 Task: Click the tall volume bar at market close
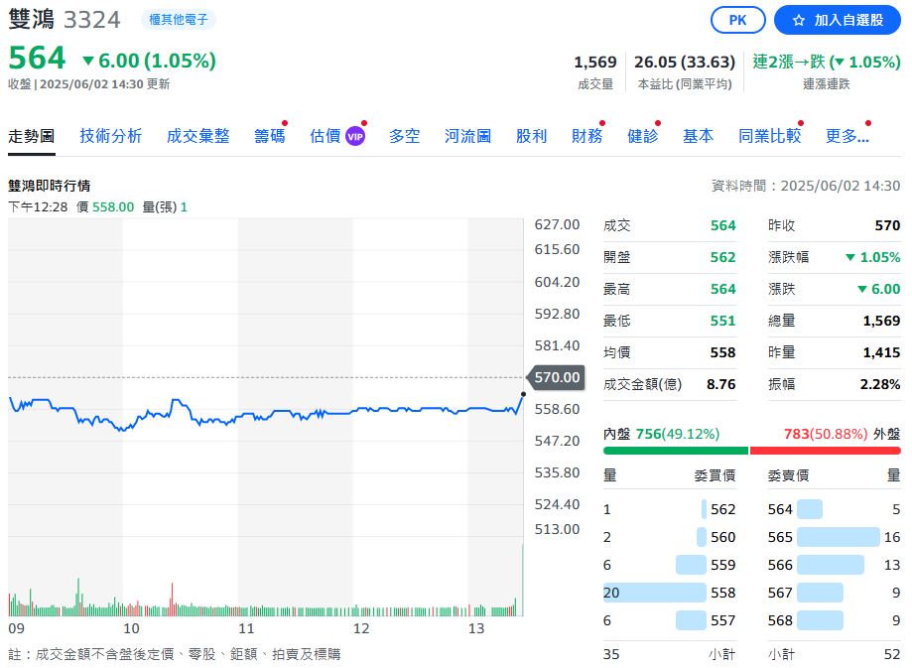coord(522,580)
